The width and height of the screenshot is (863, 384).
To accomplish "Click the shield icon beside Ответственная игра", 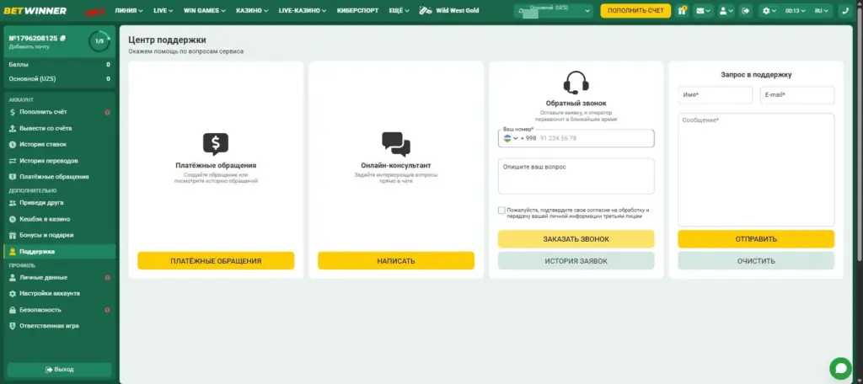I will click(13, 326).
